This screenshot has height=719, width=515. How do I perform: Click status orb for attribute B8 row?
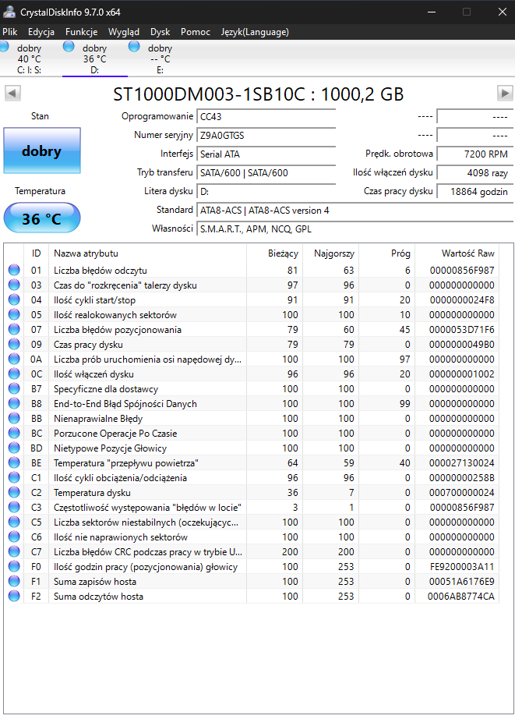click(x=14, y=403)
